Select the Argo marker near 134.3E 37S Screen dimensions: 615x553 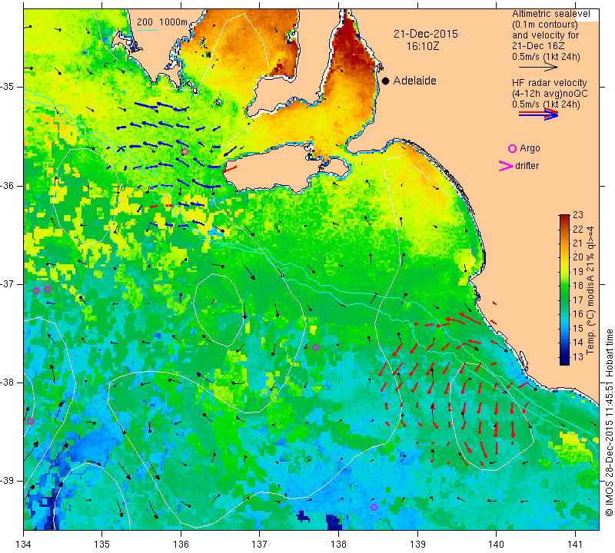tap(47, 290)
